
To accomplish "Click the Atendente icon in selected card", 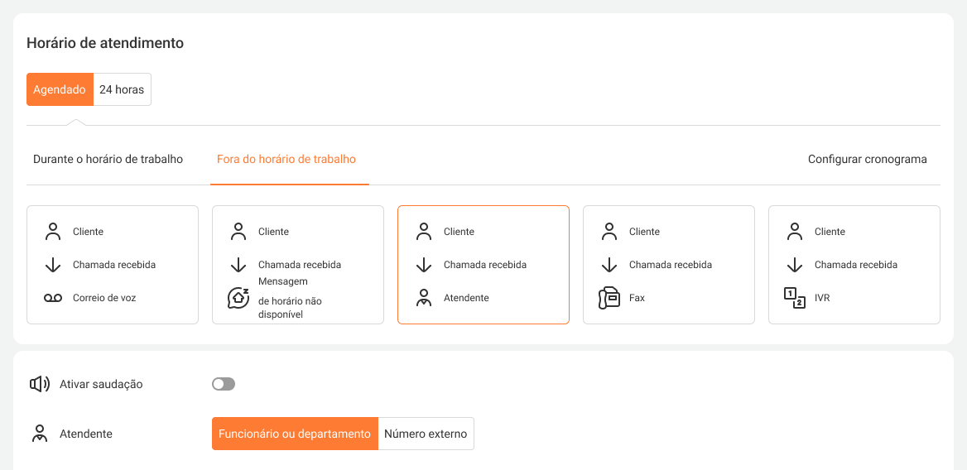I will pyautogui.click(x=424, y=298).
